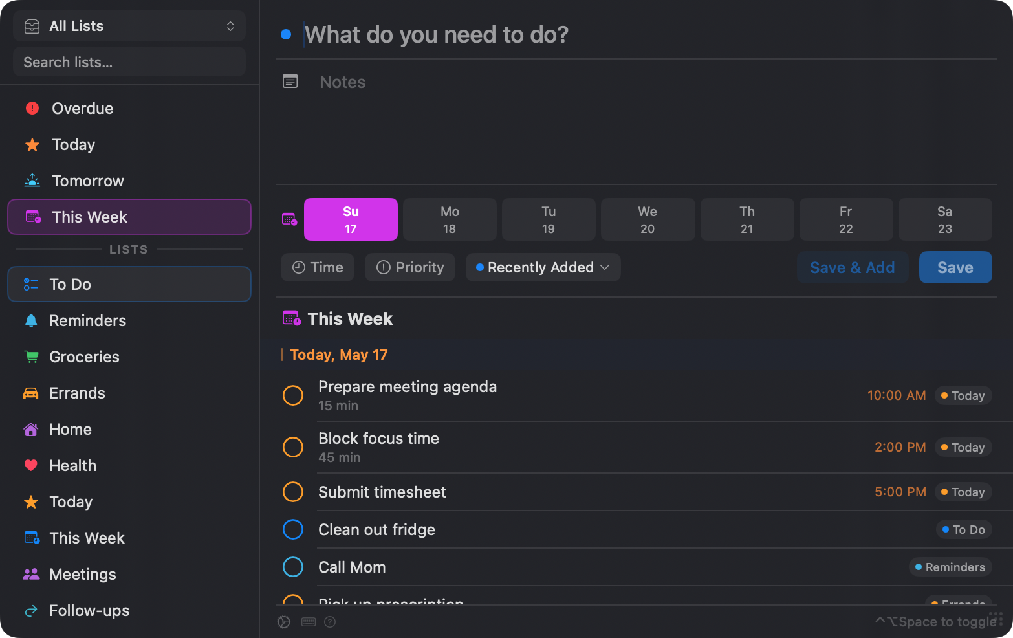Click the Reminders bell icon

[x=31, y=320]
